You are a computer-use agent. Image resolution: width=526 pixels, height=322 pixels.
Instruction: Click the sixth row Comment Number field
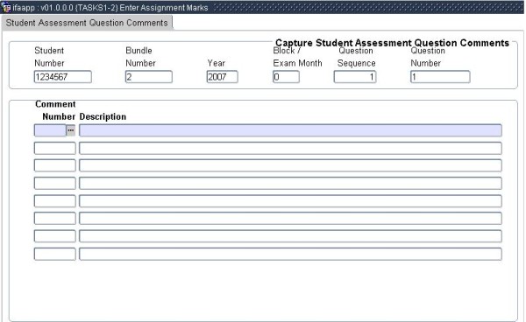click(55, 218)
